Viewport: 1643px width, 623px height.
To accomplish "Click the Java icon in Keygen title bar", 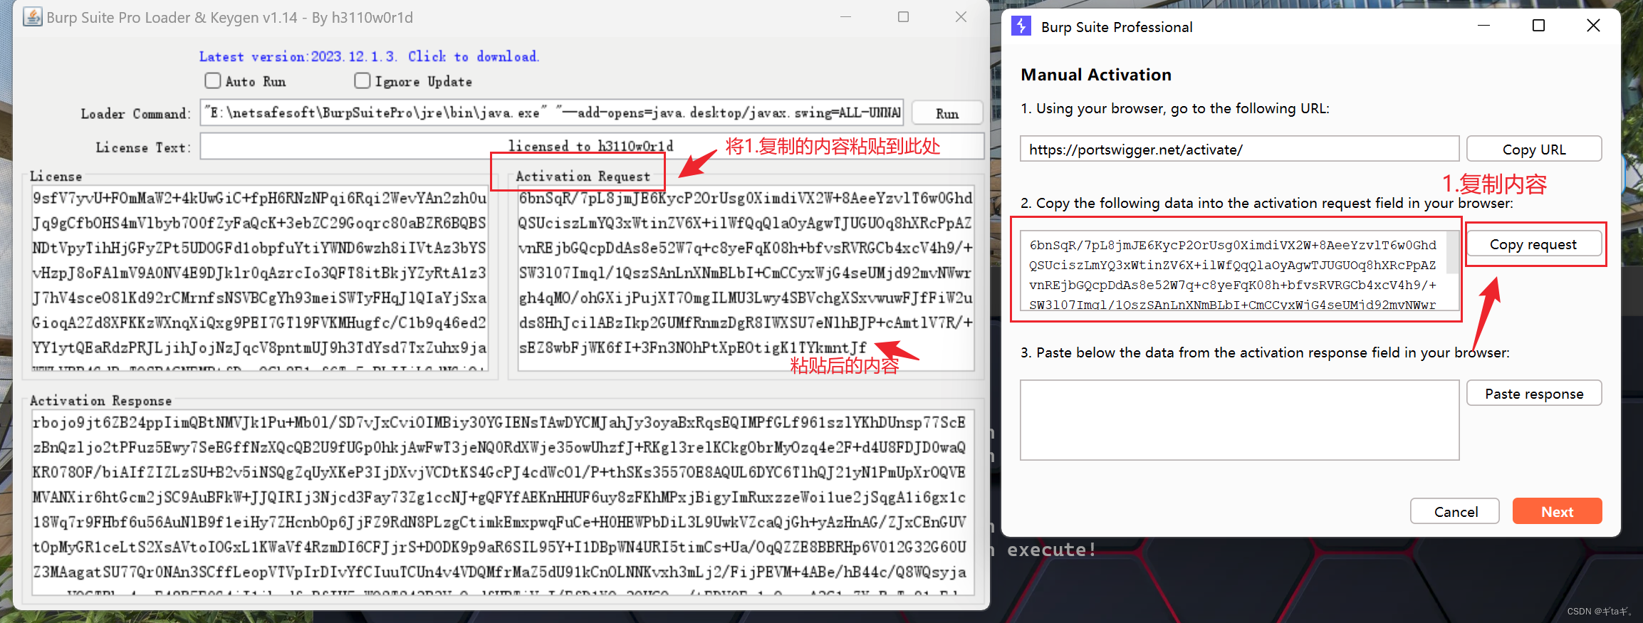I will click(32, 17).
